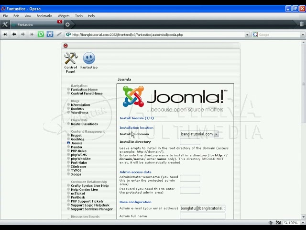The height and width of the screenshot is (230, 306).
Task: Click the forward arrow button
Action: click(23, 34)
